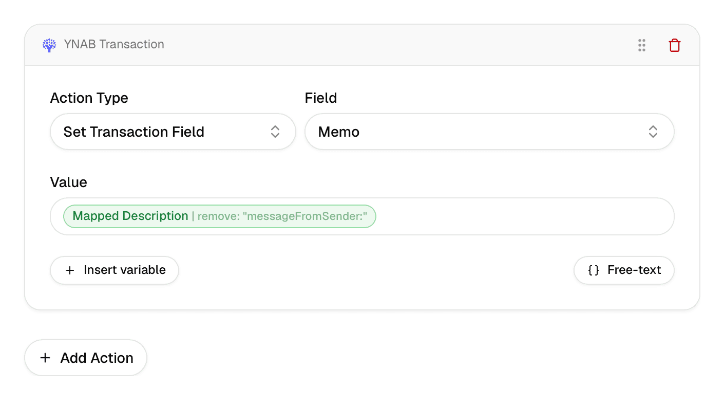Click the YNAB tree logo icon
The height and width of the screenshot is (405, 724).
click(49, 45)
